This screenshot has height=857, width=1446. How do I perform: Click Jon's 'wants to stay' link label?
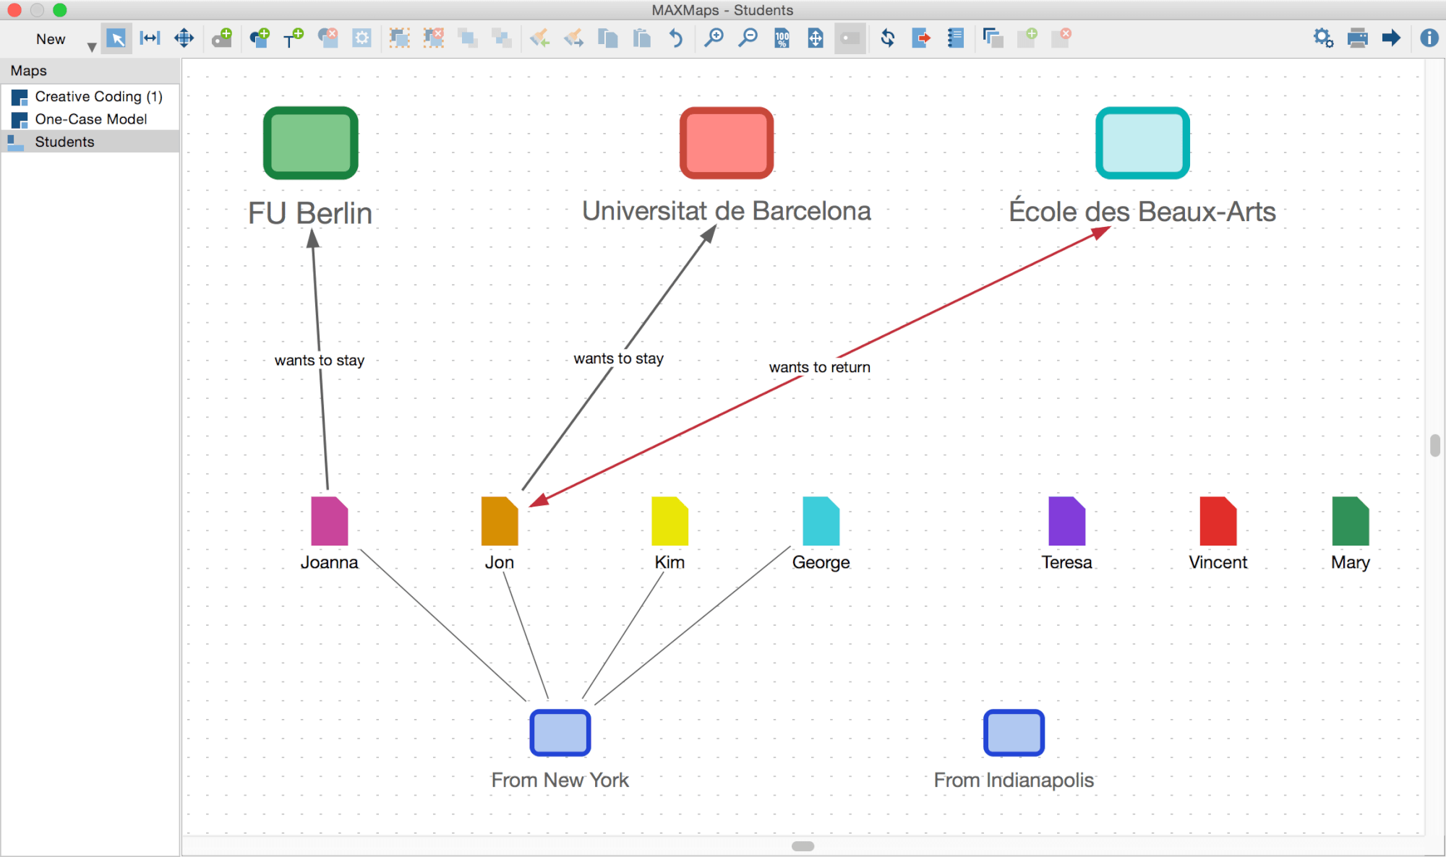(619, 358)
